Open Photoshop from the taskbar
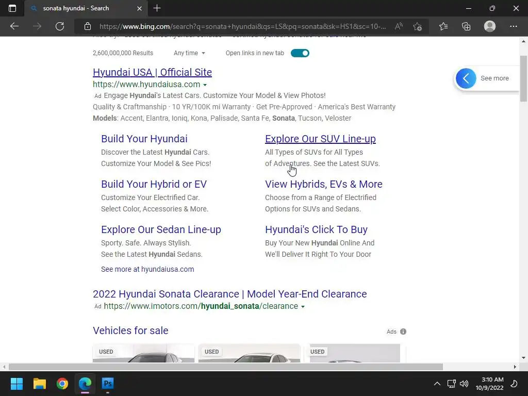The image size is (528, 396). click(108, 384)
